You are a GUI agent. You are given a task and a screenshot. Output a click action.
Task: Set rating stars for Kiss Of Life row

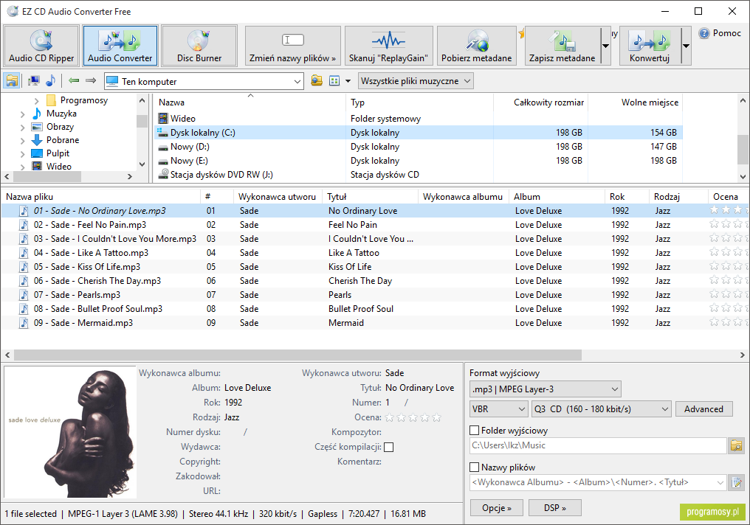729,266
